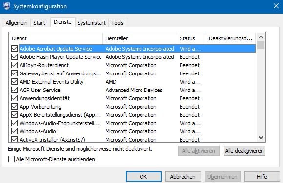Select AppX-Bereitstellungsdienst (App... text
Viewport: 283px width, 183px height.
[x=60, y=115]
